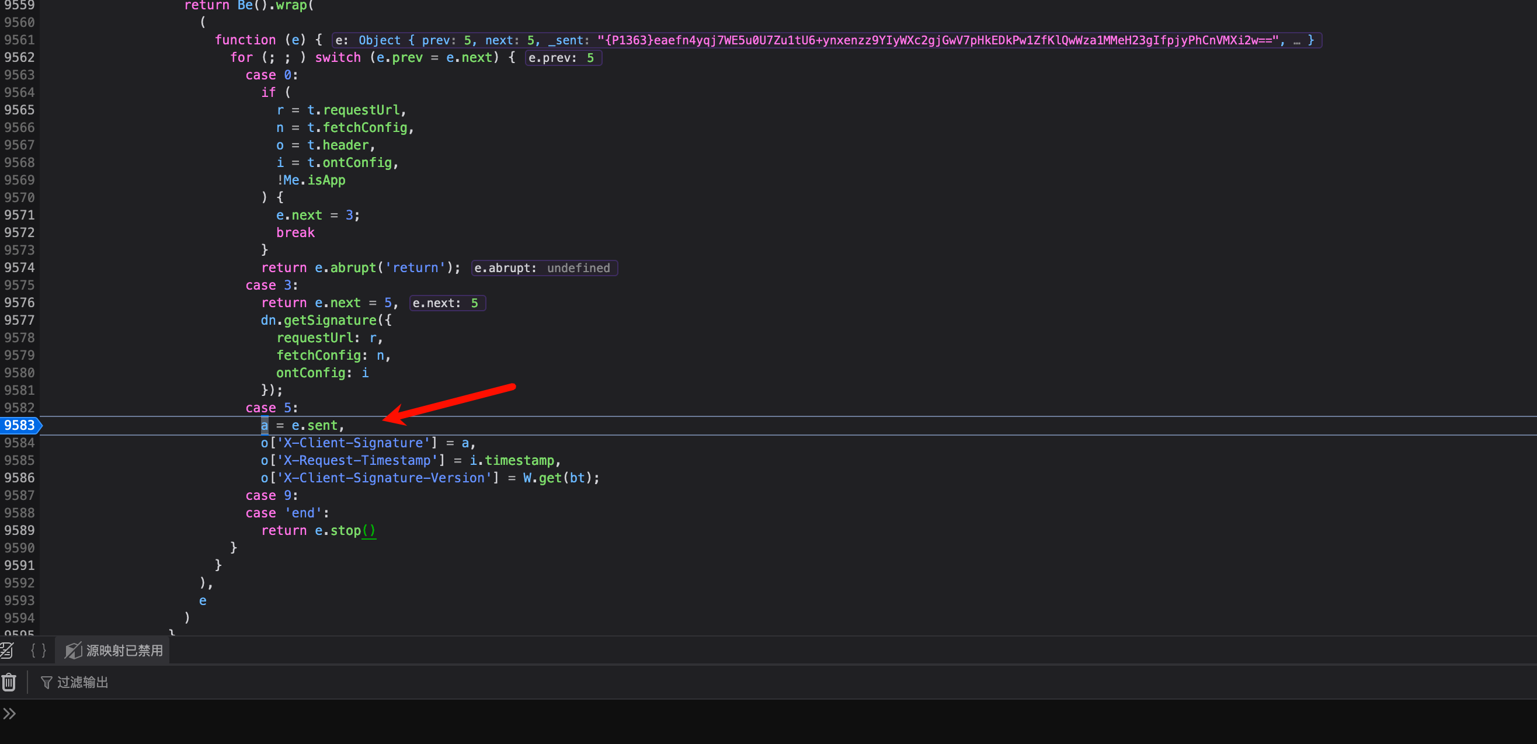Viewport: 1537px width, 744px height.
Task: Click 'e.sent' on the paused line
Action: pos(314,425)
